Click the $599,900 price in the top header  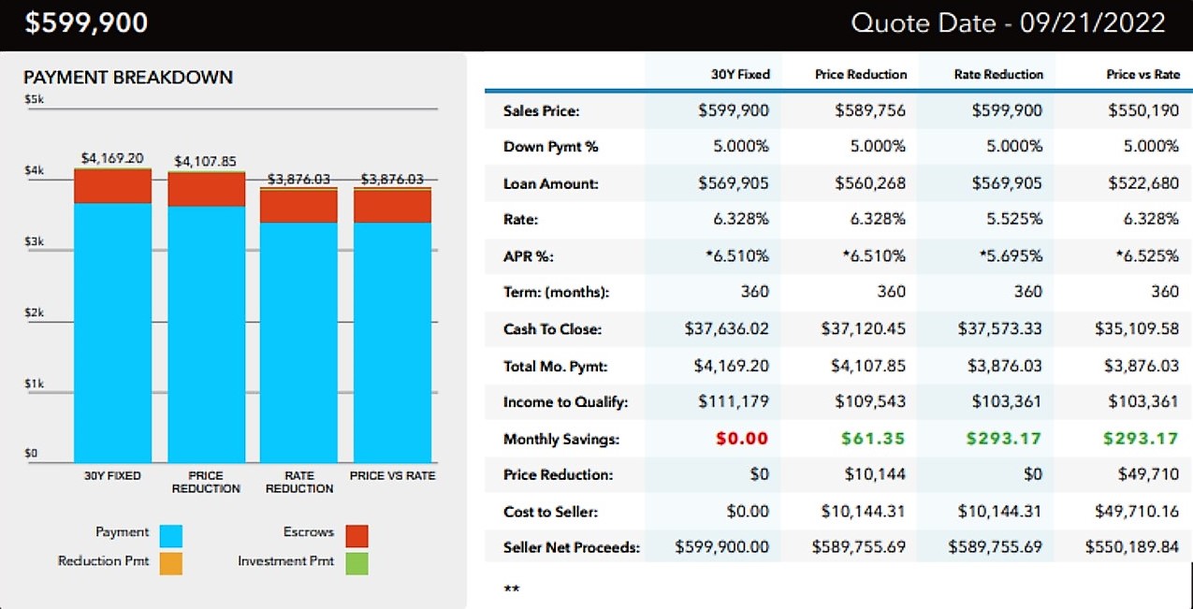[86, 23]
